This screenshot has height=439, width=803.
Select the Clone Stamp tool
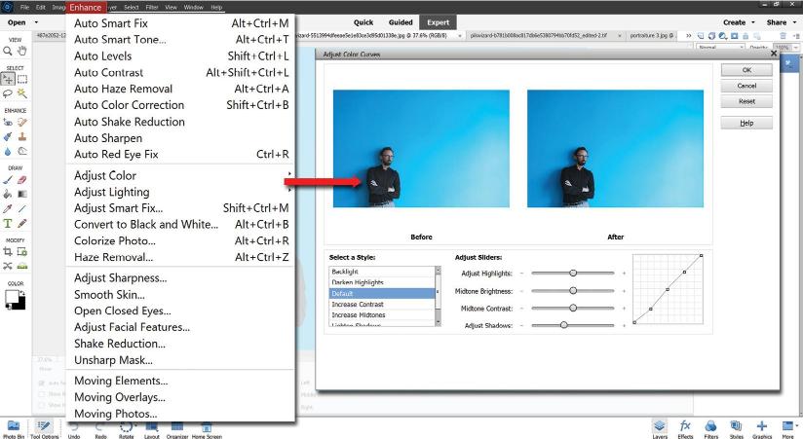(22, 136)
